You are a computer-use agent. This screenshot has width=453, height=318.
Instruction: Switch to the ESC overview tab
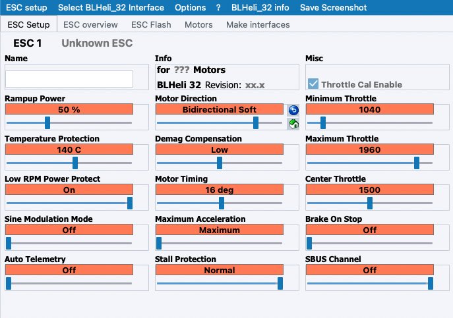tap(90, 24)
